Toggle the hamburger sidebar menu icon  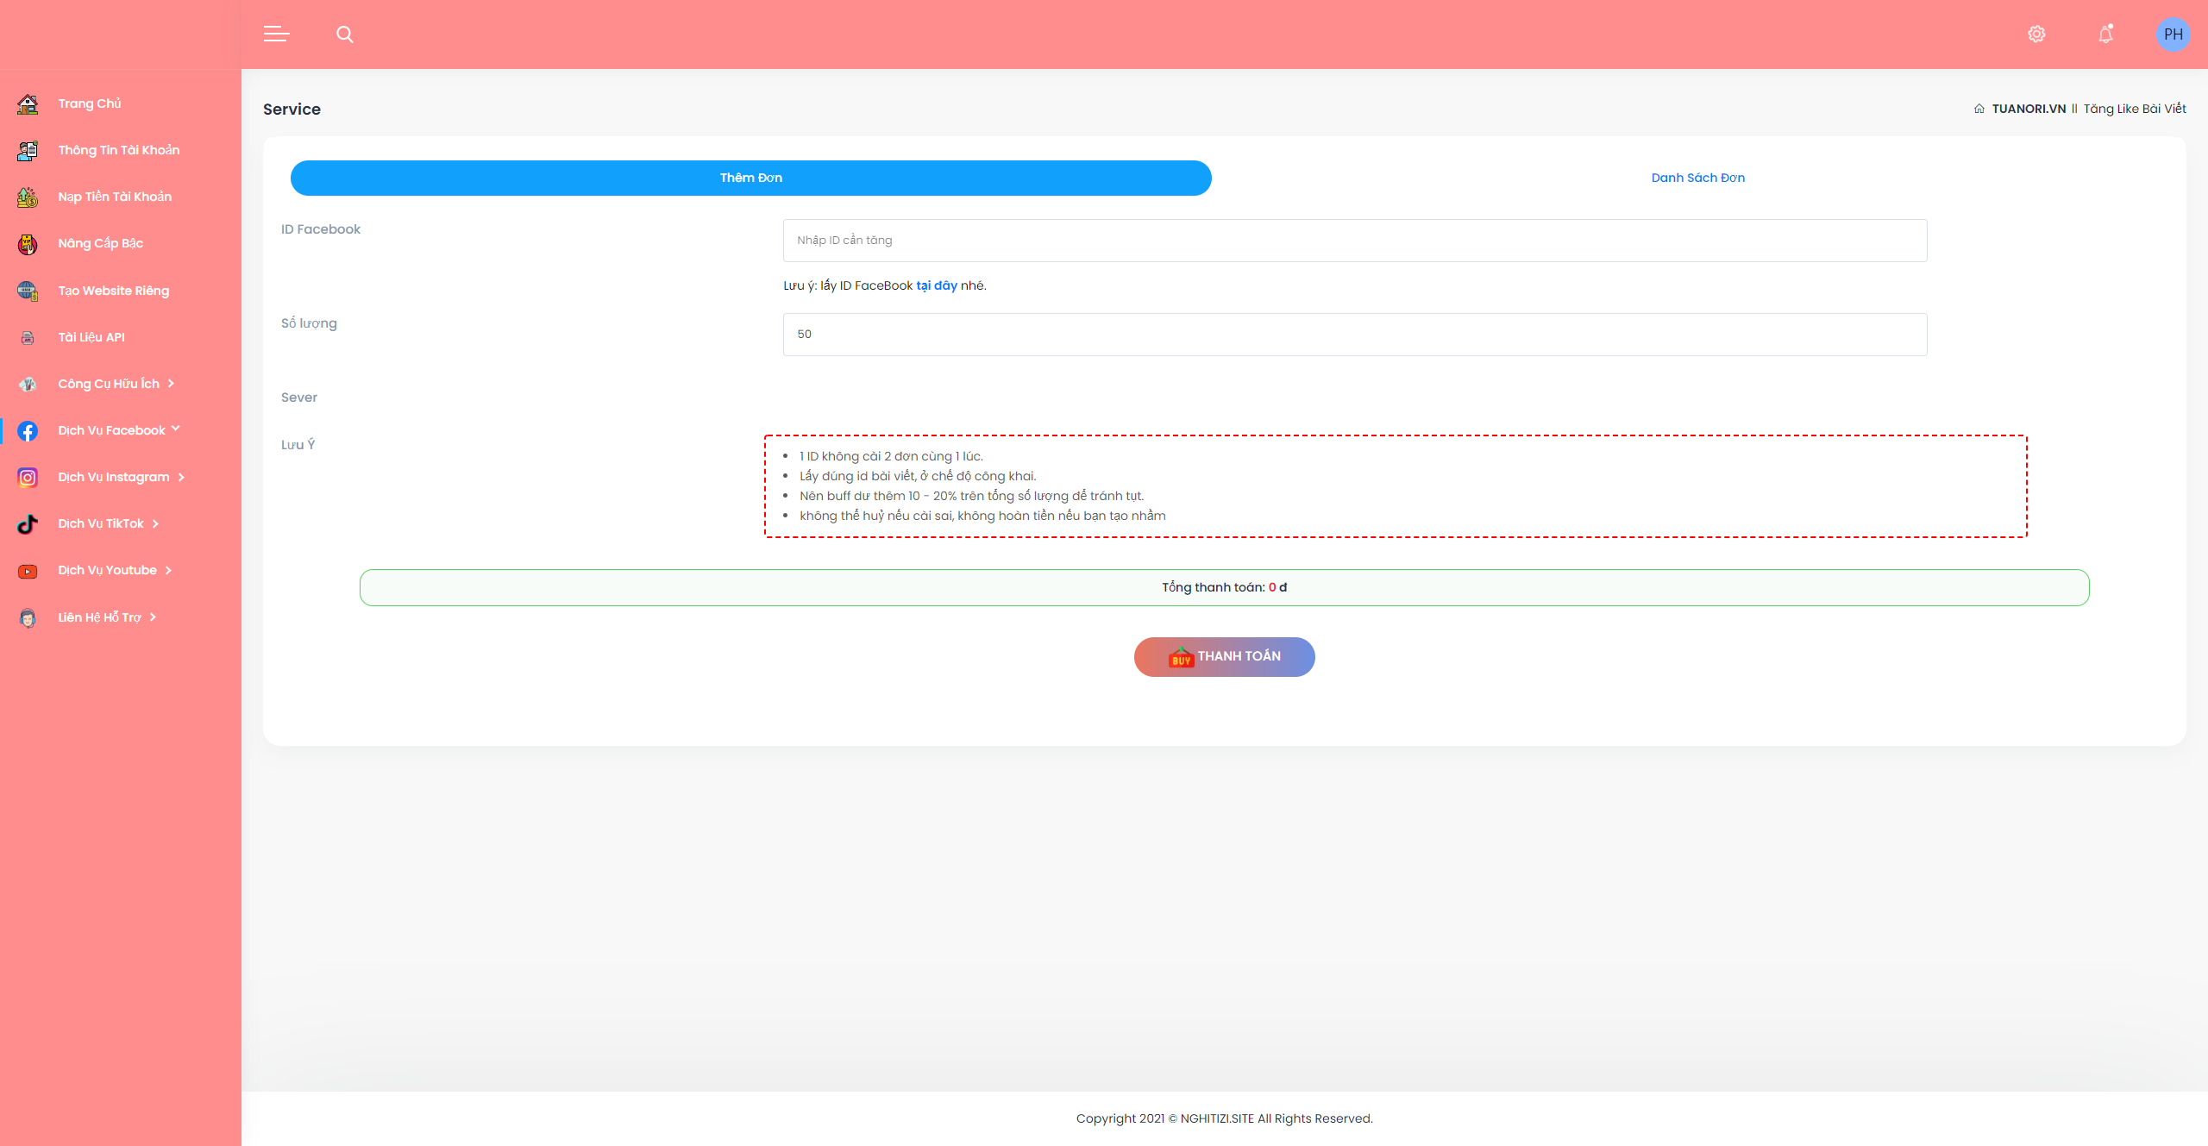[276, 34]
